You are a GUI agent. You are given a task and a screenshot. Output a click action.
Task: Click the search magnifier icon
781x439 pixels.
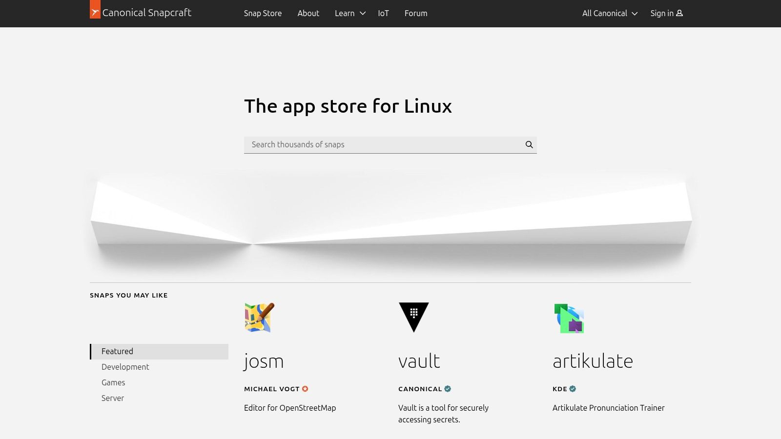(529, 144)
